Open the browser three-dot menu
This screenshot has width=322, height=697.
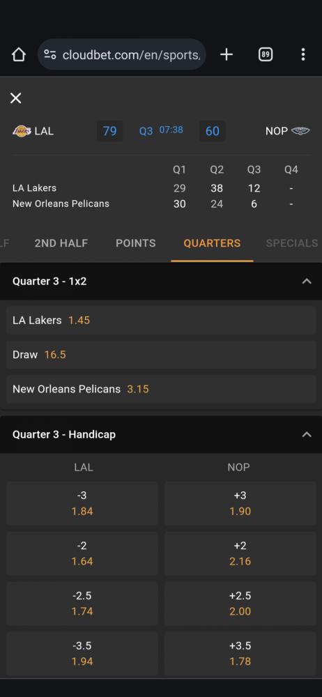[303, 54]
